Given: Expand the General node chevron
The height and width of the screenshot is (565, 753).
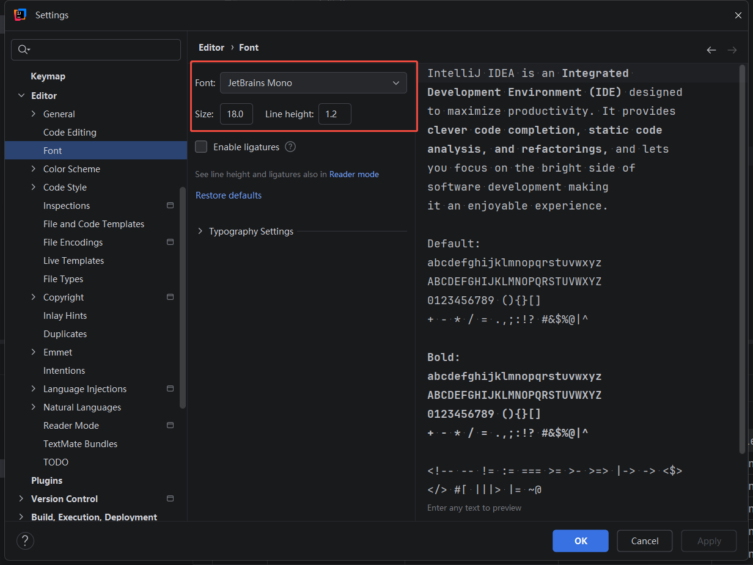Looking at the screenshot, I should pyautogui.click(x=34, y=114).
